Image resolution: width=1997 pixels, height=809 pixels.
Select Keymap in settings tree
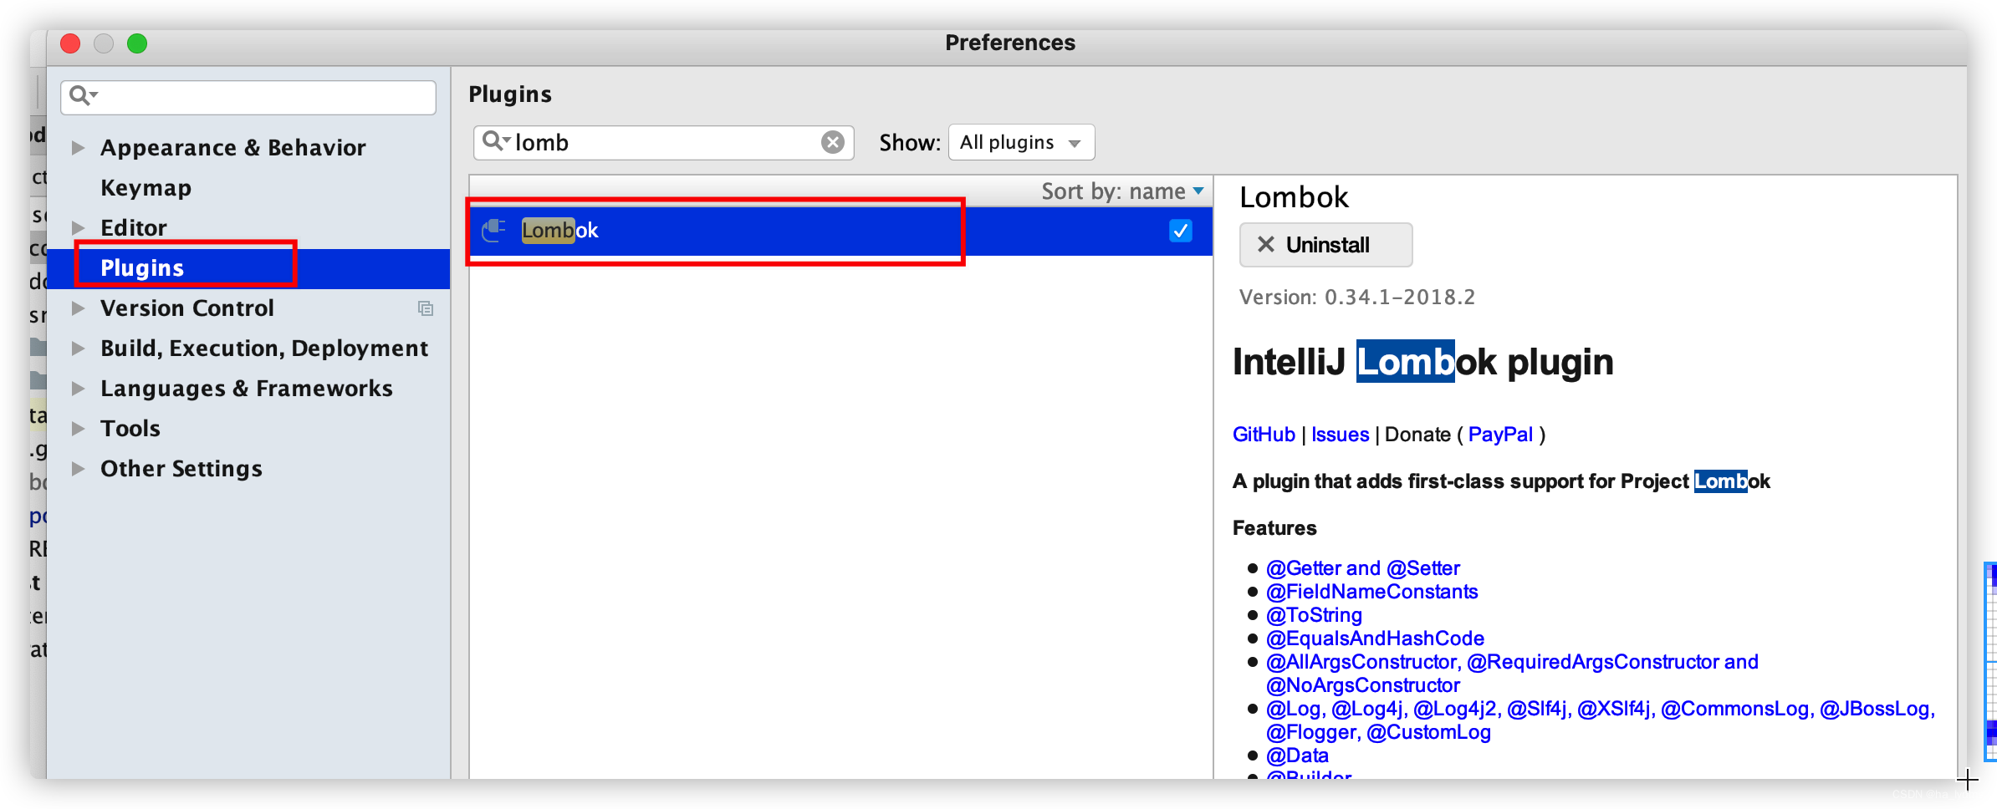point(146,187)
